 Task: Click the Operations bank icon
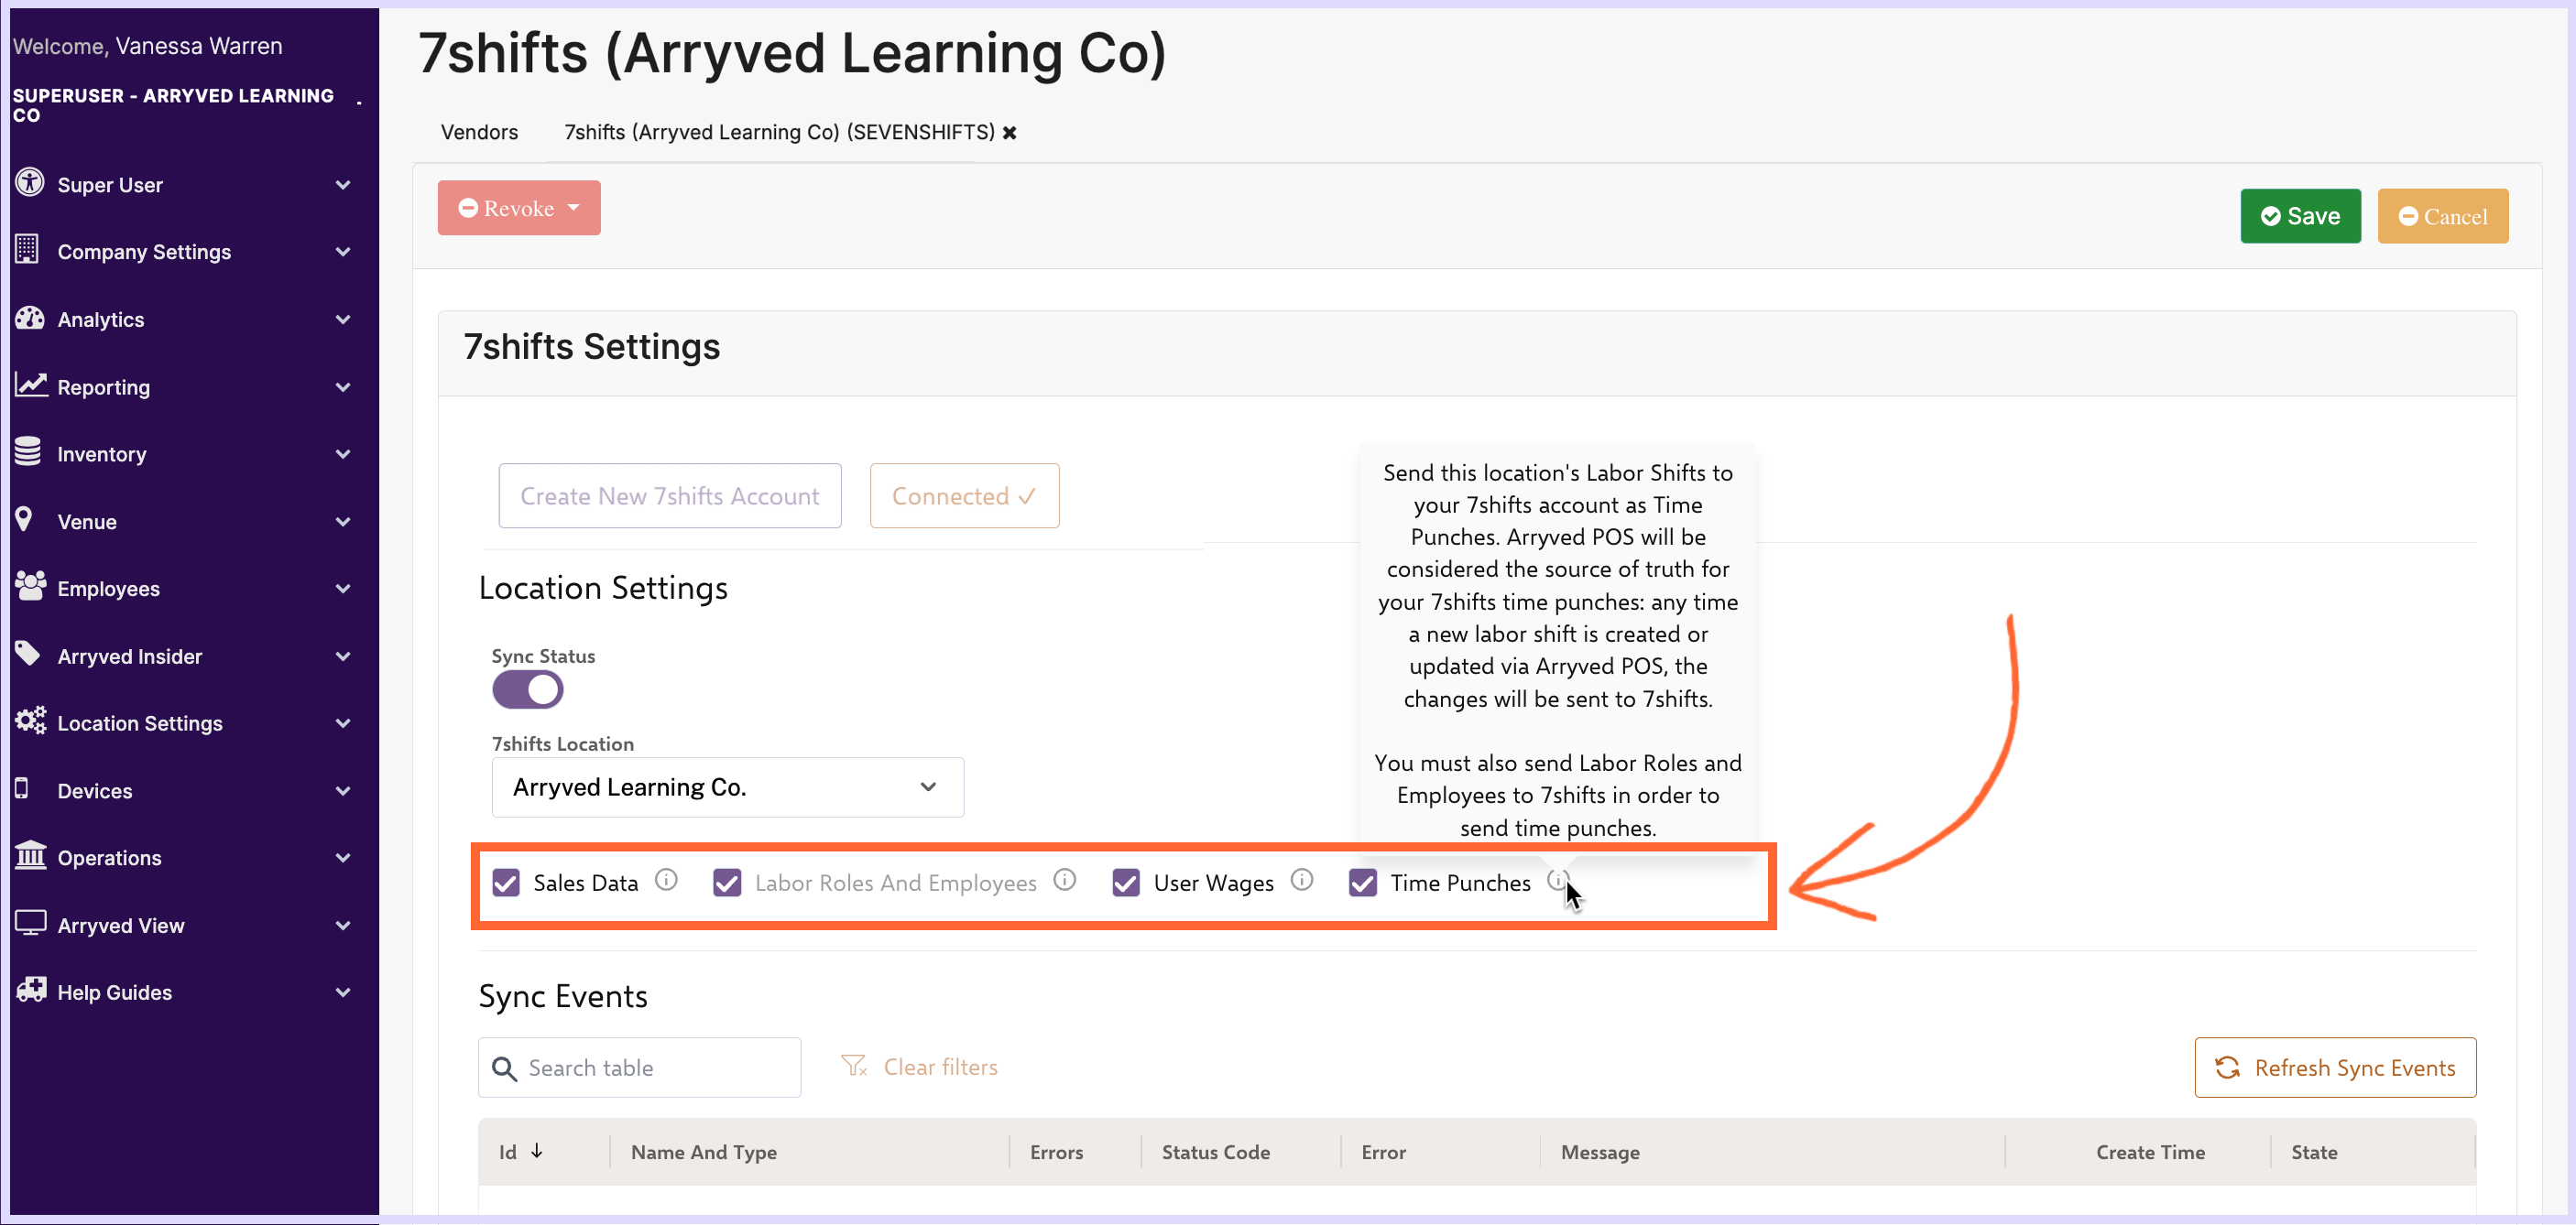[31, 855]
